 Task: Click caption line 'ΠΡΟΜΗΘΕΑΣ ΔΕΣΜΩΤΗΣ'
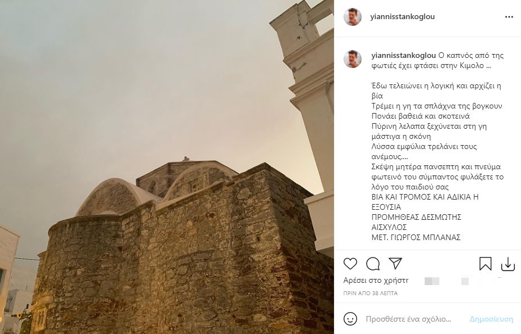click(416, 217)
